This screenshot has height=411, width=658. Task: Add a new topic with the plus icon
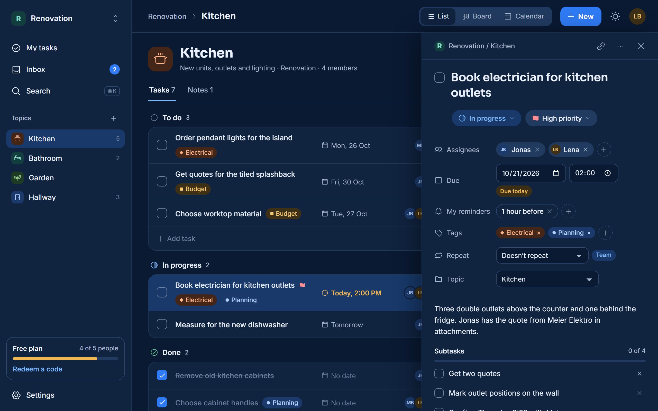point(114,118)
